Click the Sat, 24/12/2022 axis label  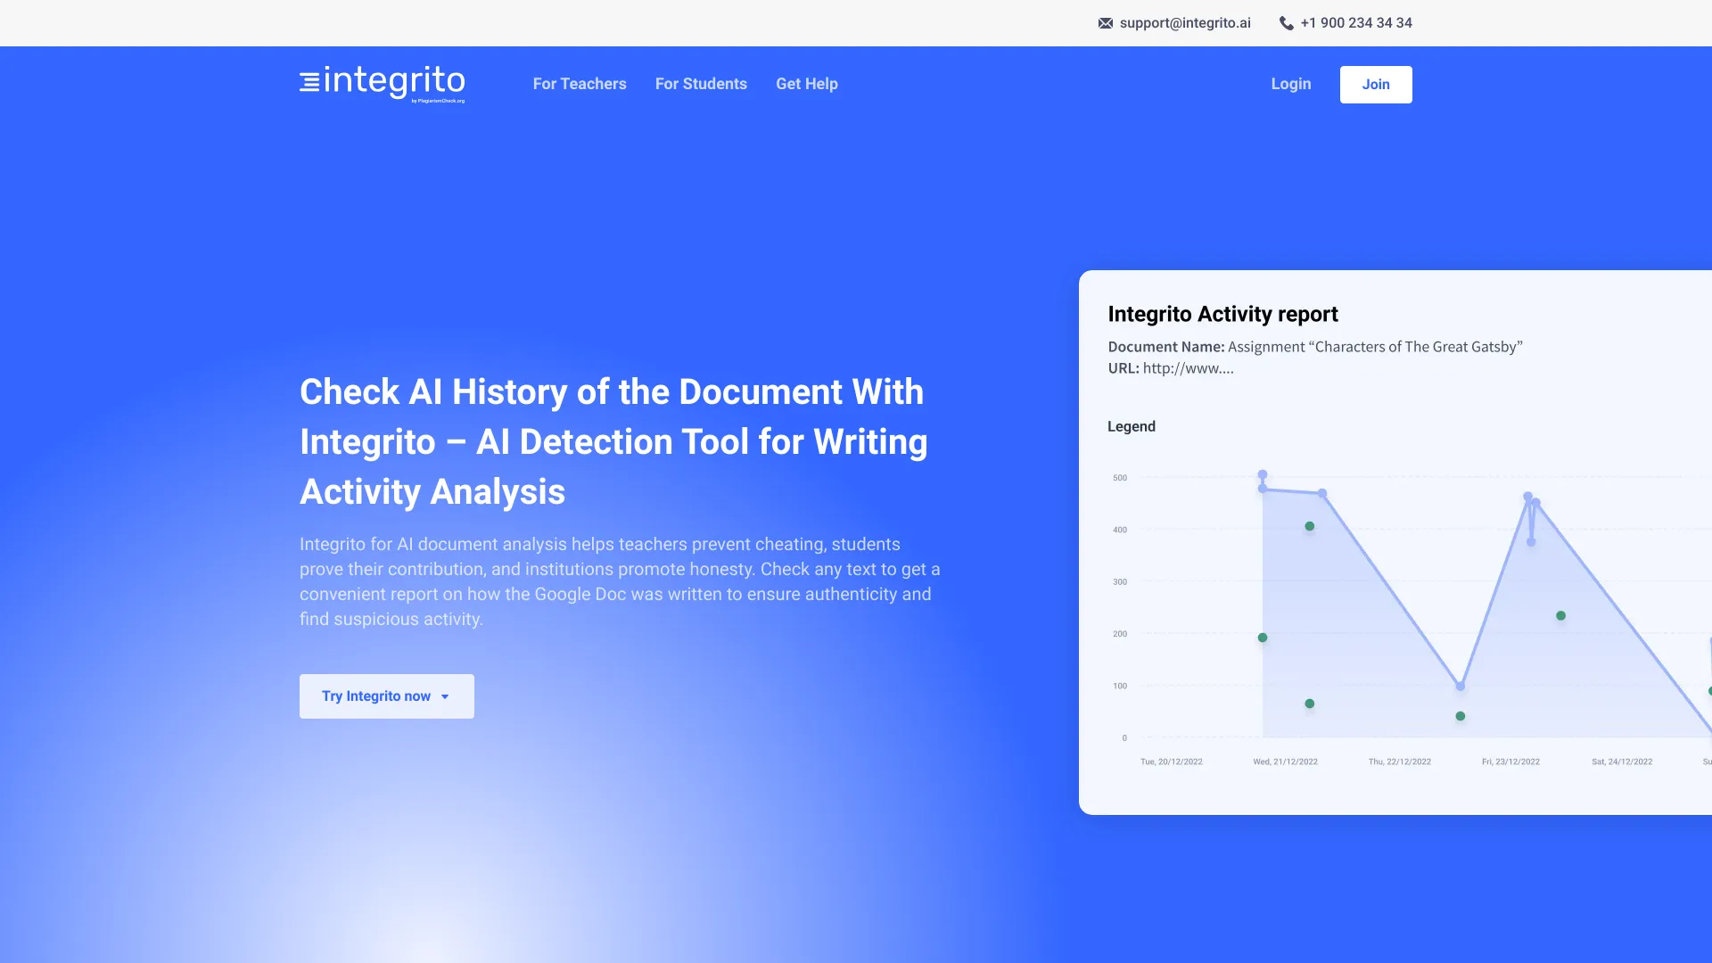[1621, 761]
